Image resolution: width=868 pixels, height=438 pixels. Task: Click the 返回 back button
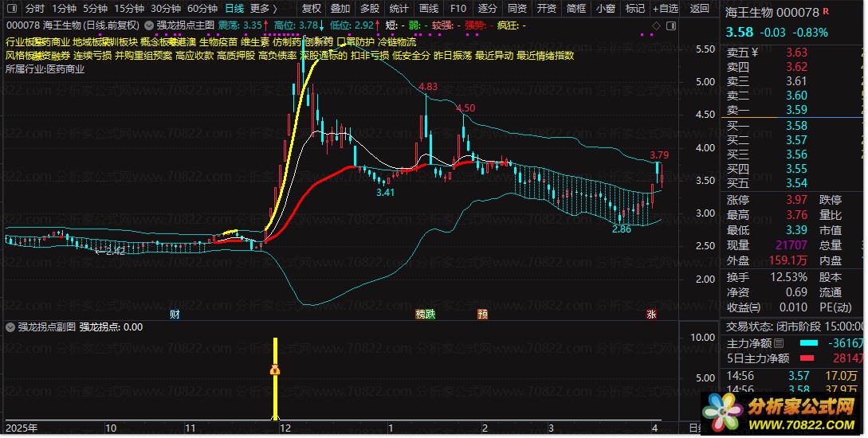(x=700, y=8)
